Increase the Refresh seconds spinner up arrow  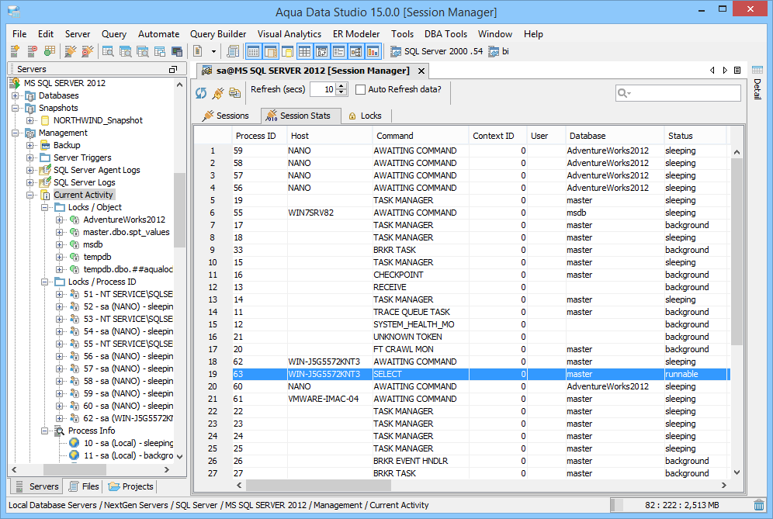click(x=341, y=86)
